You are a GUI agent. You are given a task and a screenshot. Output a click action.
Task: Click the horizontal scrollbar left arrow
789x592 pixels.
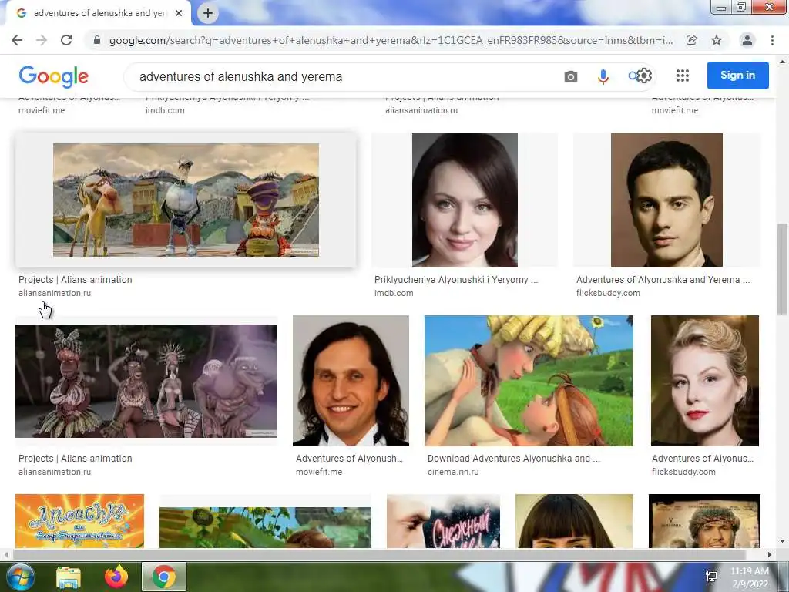(5, 555)
